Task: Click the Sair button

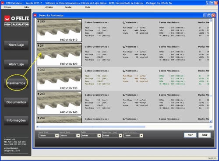Action: click(205, 135)
